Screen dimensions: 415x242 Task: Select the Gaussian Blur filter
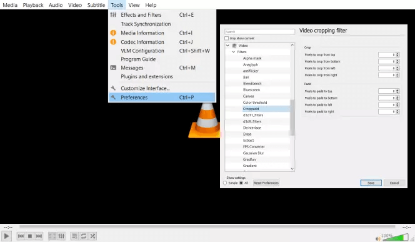click(x=253, y=153)
